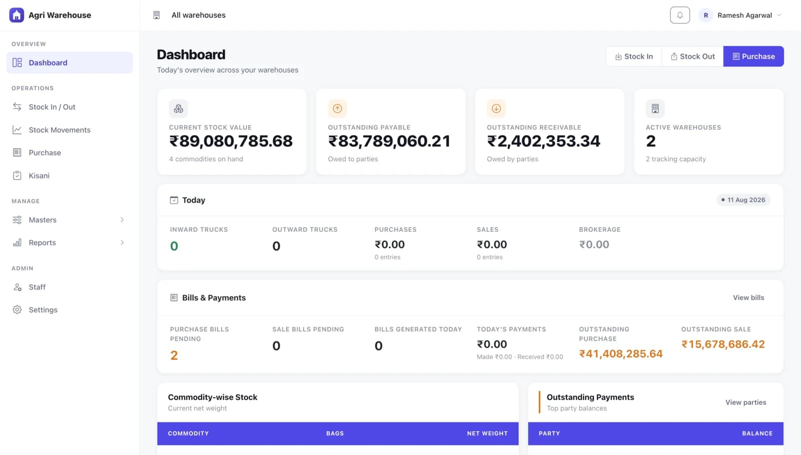
Task: Click the ₹41,408,285.64 outstanding purchase
Action: (x=621, y=354)
